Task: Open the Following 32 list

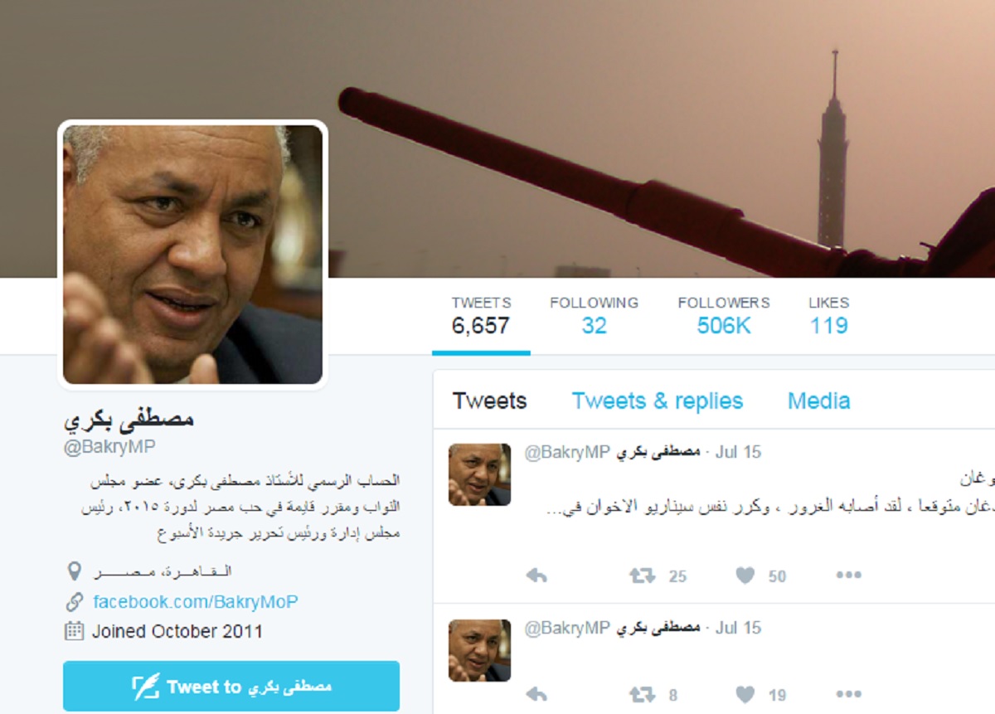Action: coord(594,316)
